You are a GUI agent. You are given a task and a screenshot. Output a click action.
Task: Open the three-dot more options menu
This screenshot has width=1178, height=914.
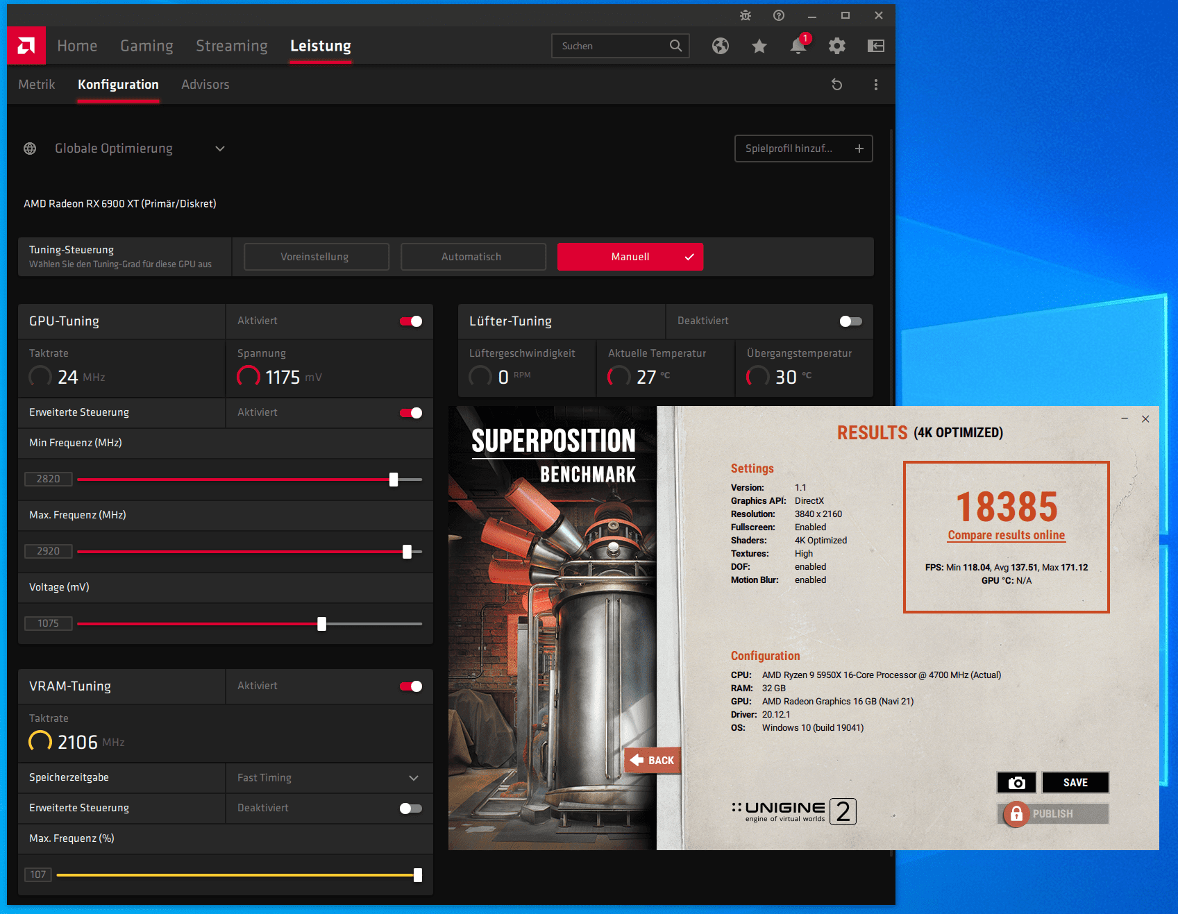coord(876,85)
